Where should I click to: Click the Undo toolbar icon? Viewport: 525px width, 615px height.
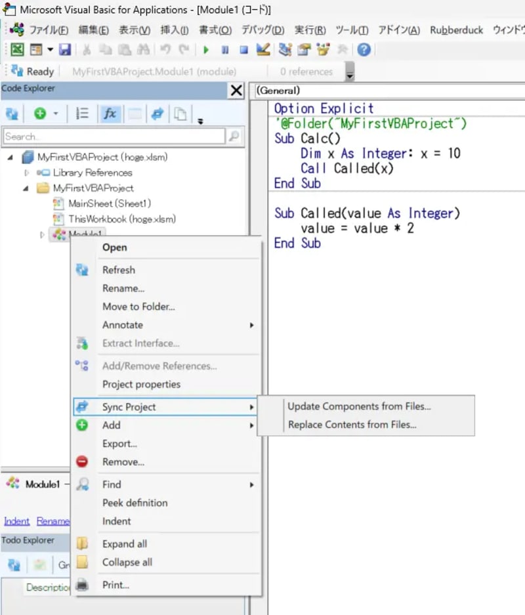click(165, 50)
